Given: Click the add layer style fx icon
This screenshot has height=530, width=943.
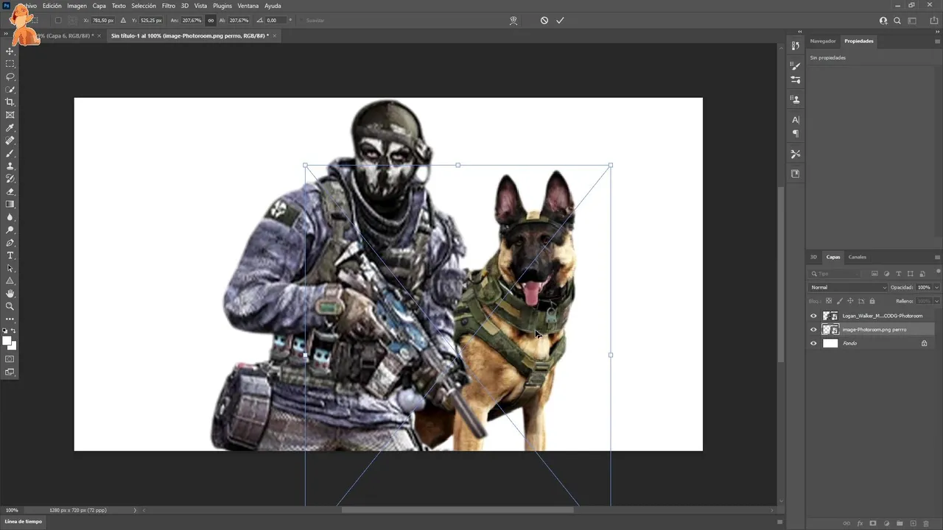Looking at the screenshot, I should [x=860, y=523].
